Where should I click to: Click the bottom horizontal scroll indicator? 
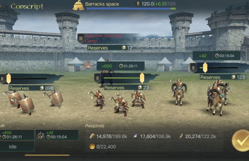point(47,155)
